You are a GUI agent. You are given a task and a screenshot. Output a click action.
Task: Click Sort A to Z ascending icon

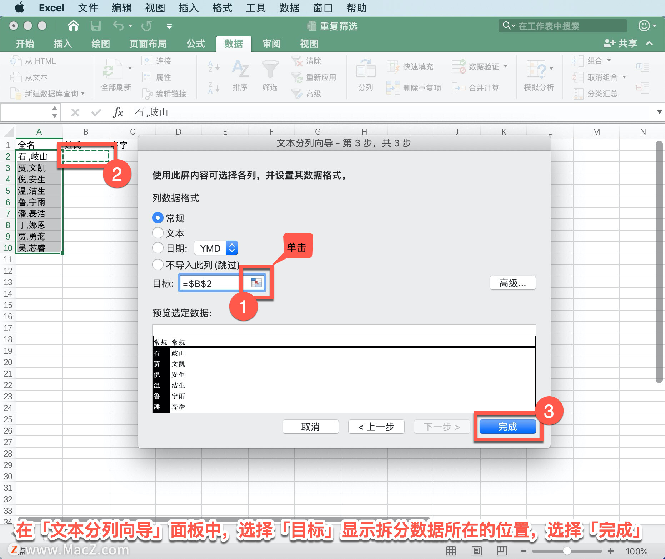(x=214, y=66)
